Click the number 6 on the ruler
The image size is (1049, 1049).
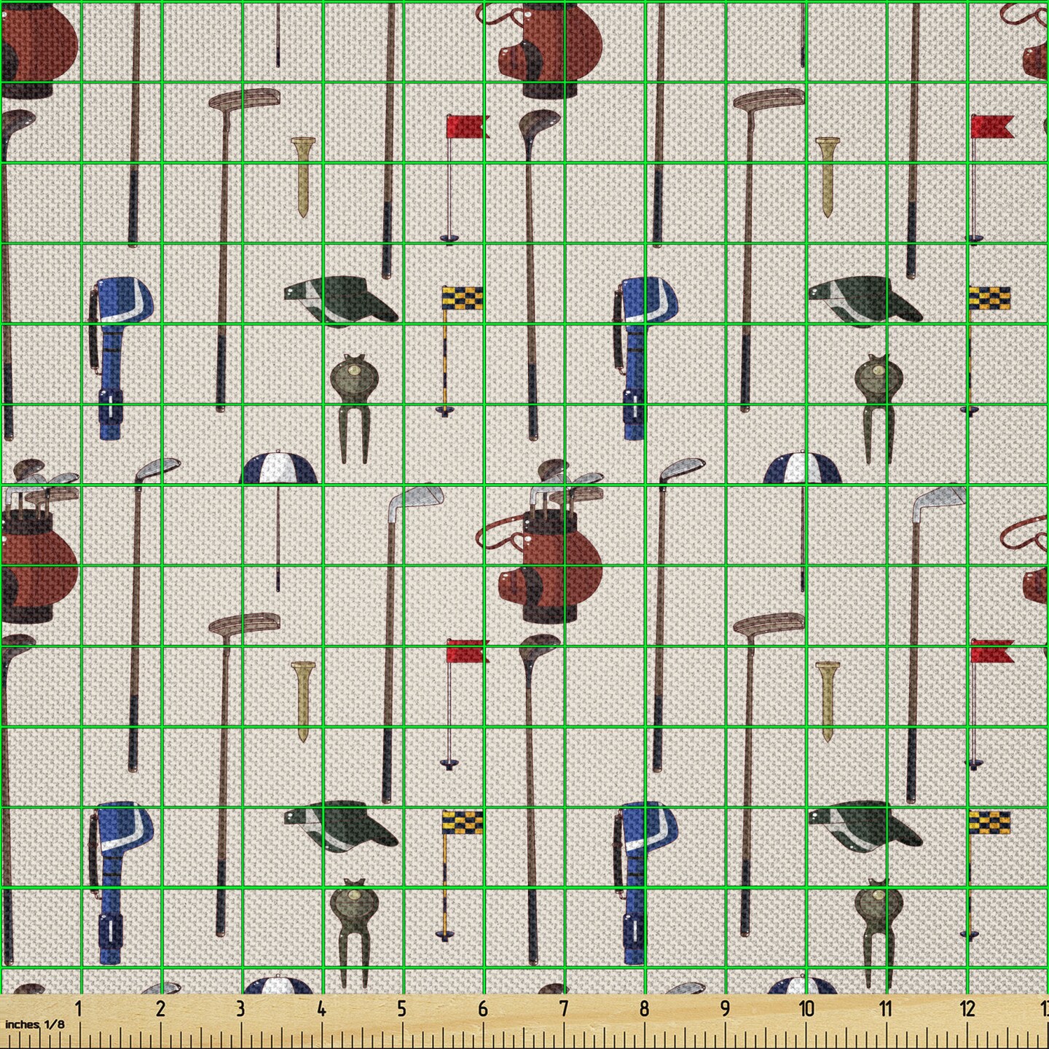click(482, 1009)
